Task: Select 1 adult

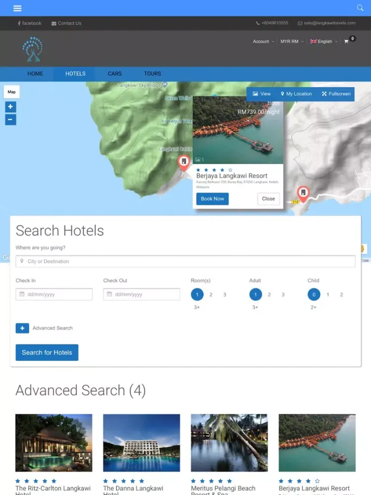Action: pos(256,295)
